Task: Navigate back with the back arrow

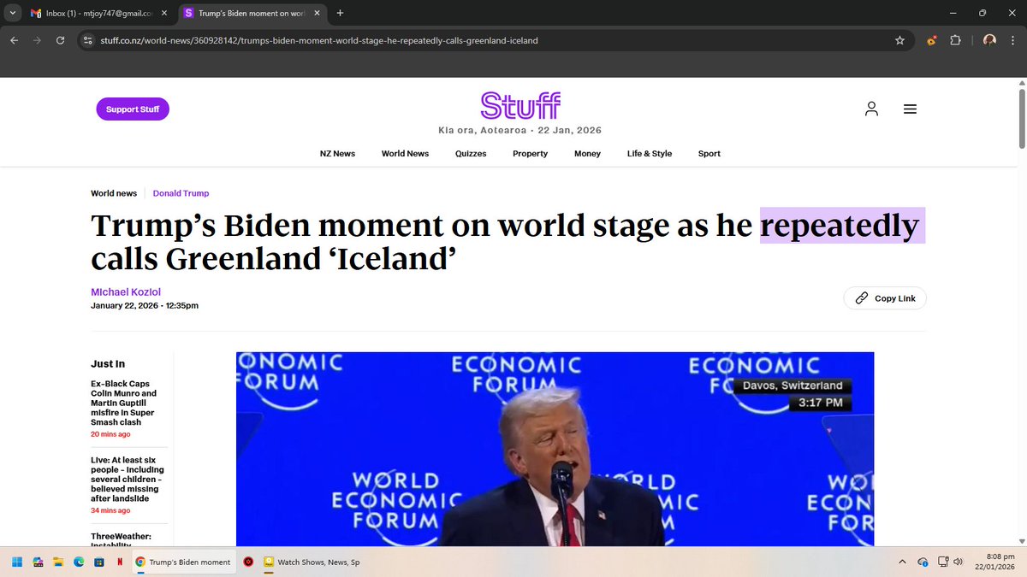Action: pos(14,39)
